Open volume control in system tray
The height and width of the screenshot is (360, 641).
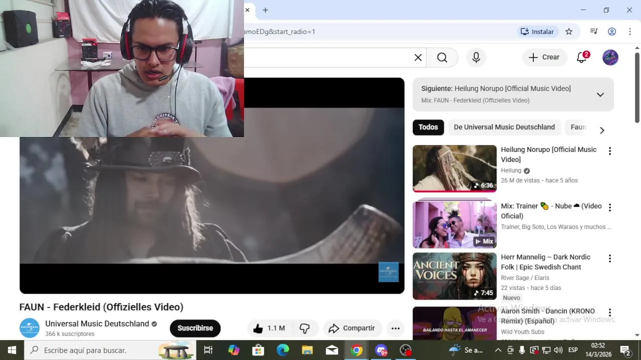click(x=558, y=350)
